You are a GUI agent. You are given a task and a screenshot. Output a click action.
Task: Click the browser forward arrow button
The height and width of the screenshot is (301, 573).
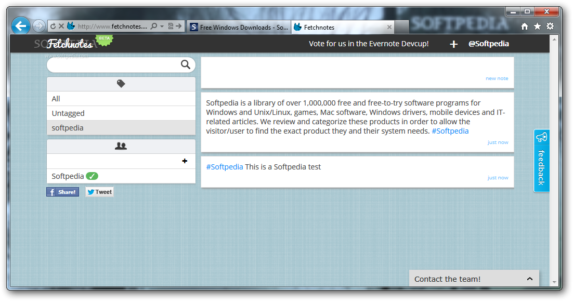tap(38, 27)
